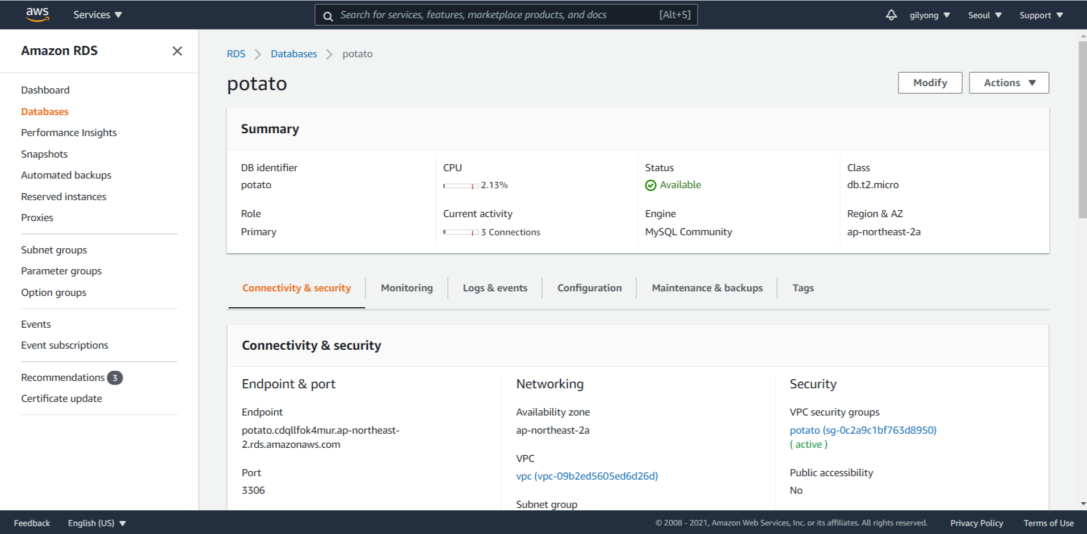
Task: Open Parameter groups sidebar item
Action: coord(61,271)
